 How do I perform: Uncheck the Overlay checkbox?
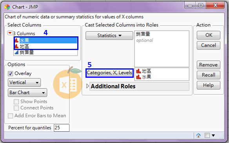tap(10, 73)
